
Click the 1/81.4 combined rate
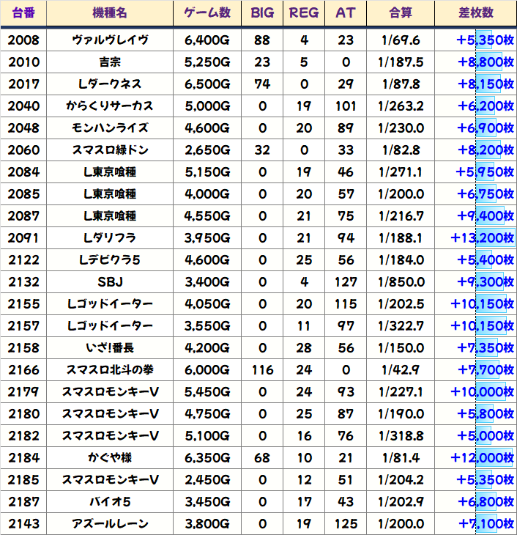pyautogui.click(x=401, y=458)
